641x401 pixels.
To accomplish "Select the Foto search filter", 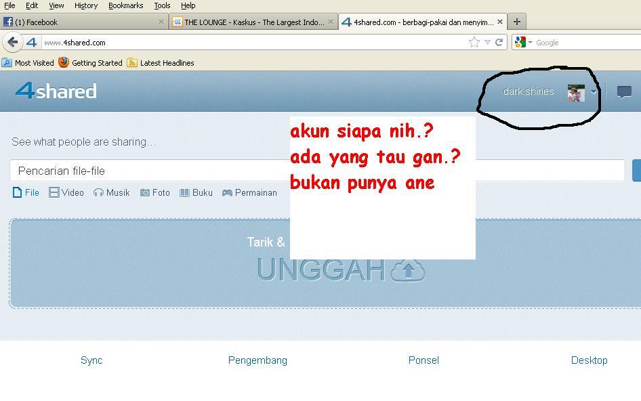I will [155, 192].
